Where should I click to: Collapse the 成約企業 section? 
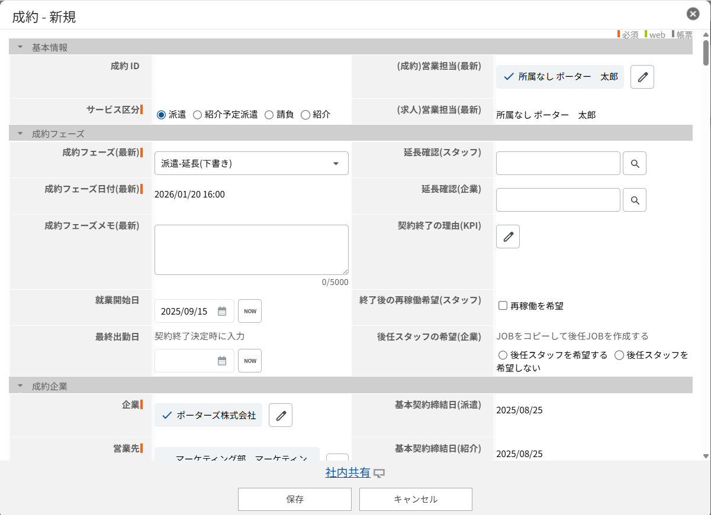coord(20,386)
